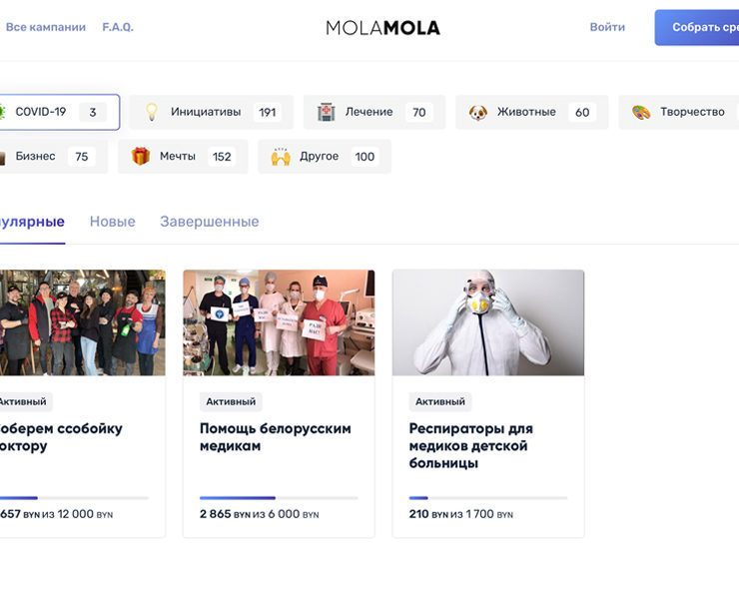Open campaign Респираторы для медиков детской больницы

(470, 446)
